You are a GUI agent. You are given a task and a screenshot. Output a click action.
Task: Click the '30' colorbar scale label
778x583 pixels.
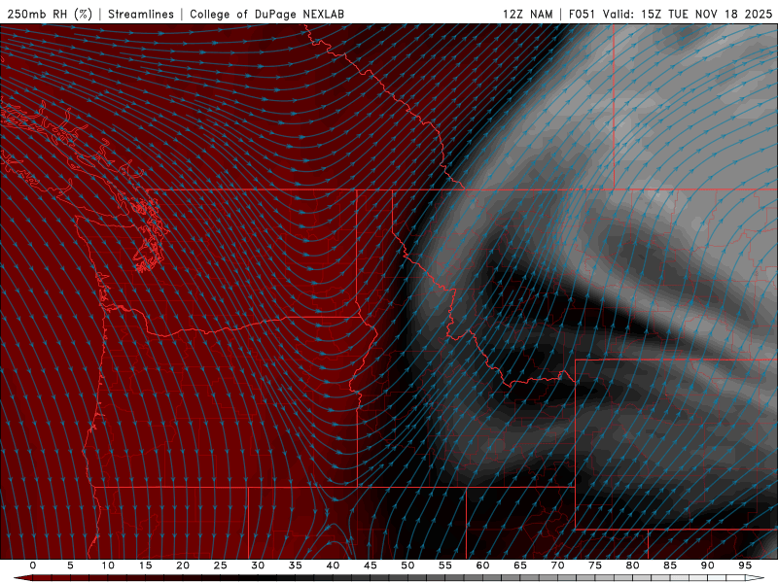258,566
